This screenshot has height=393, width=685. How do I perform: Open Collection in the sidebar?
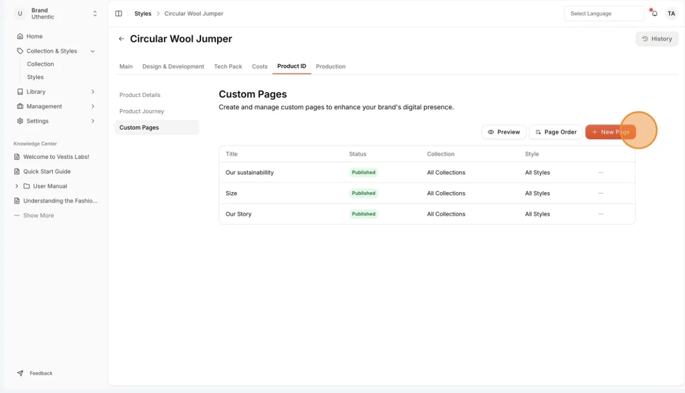coord(40,64)
